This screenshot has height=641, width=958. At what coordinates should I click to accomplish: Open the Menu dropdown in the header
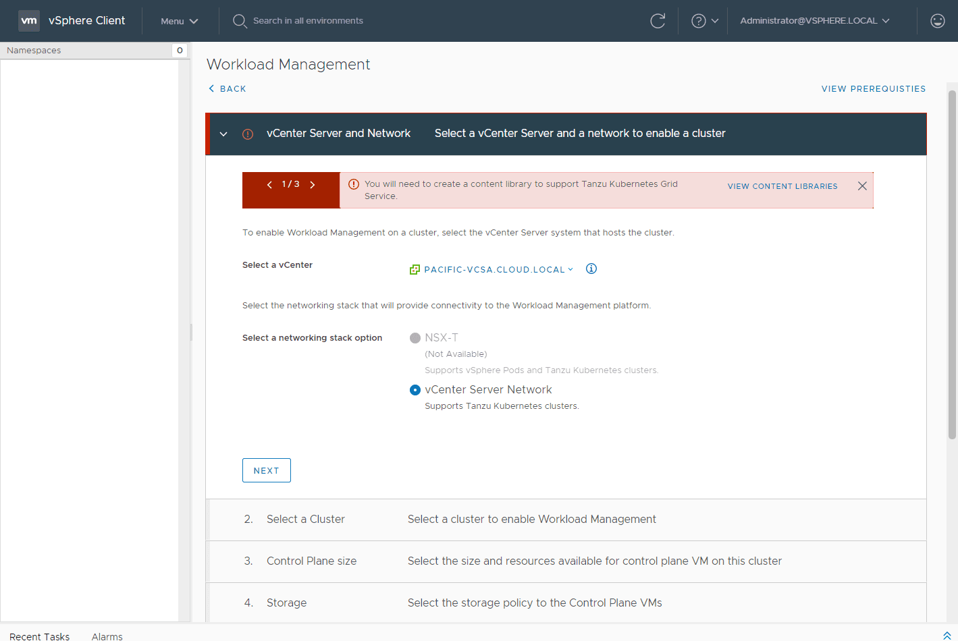click(x=178, y=21)
